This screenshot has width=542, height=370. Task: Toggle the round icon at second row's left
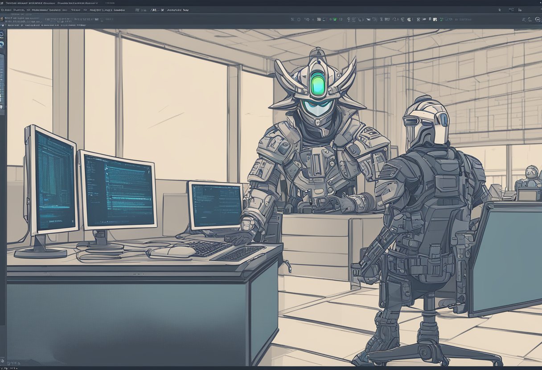(2, 19)
